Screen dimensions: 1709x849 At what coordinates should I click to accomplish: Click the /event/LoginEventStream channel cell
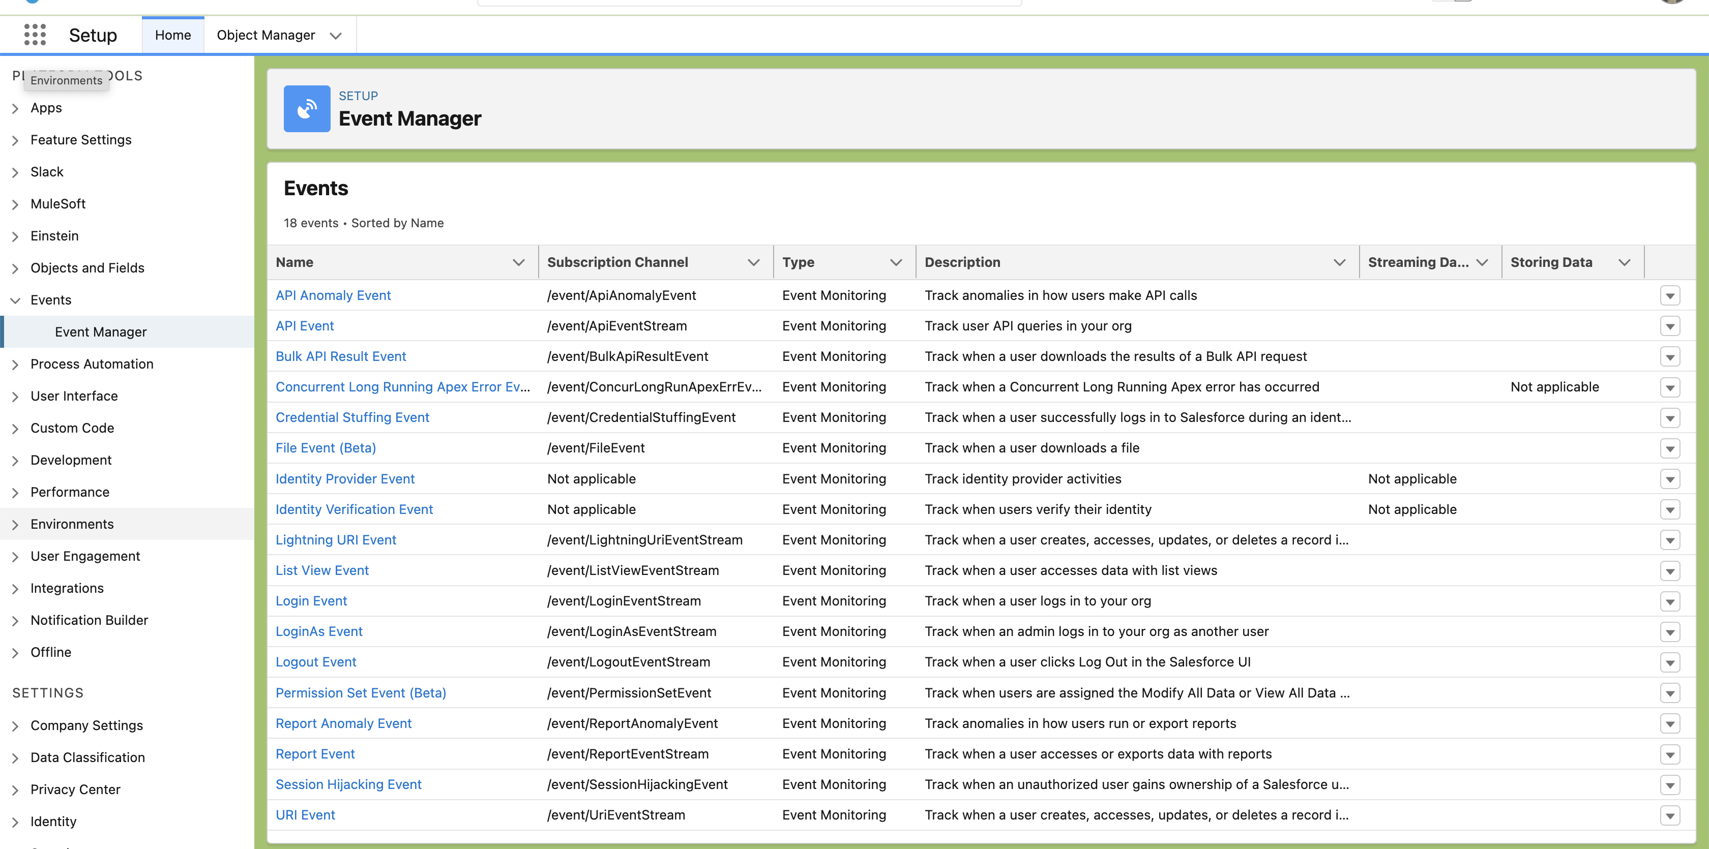(x=624, y=601)
